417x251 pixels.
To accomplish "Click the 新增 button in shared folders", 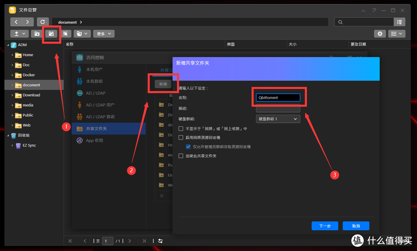I will [x=163, y=84].
